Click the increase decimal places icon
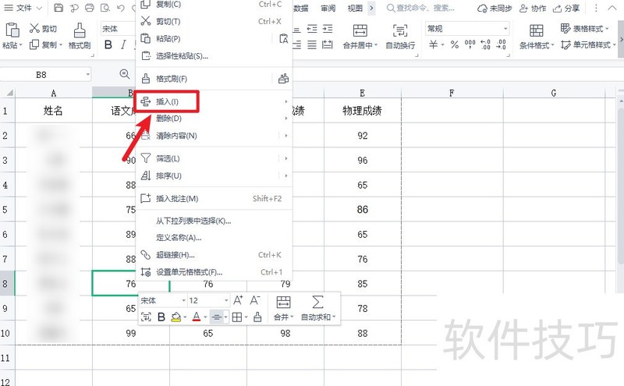 [485, 44]
